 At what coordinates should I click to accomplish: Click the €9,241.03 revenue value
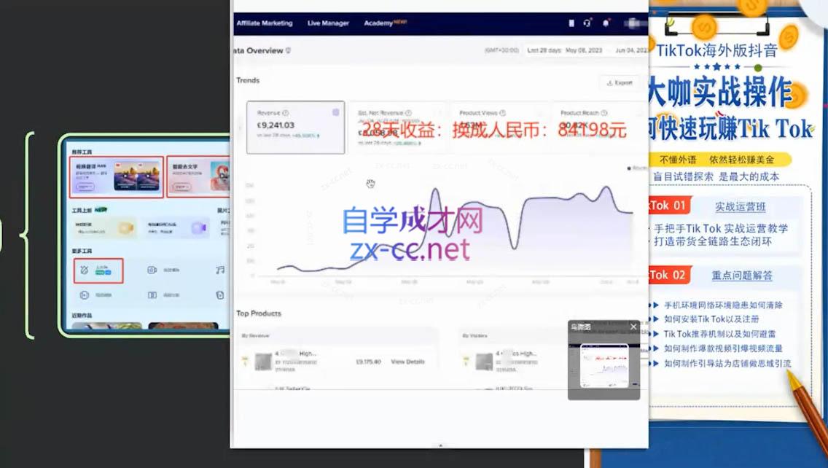click(276, 125)
